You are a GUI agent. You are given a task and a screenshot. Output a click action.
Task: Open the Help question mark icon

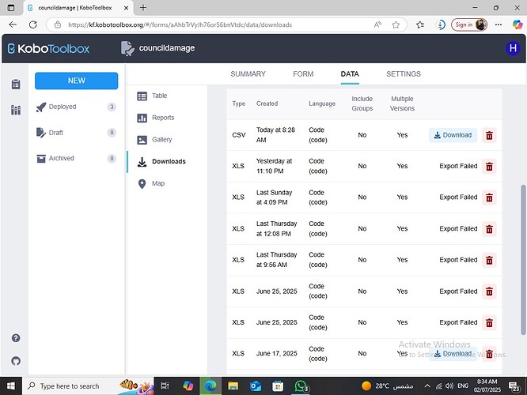click(16, 338)
